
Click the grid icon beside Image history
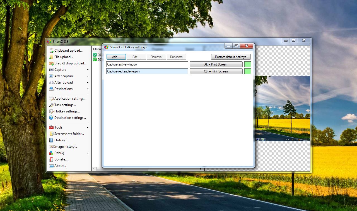pyautogui.click(x=51, y=147)
